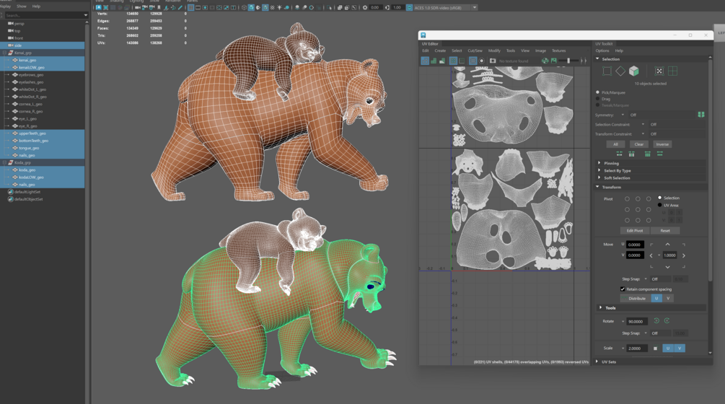Select the Pivot UV Area radio option
The height and width of the screenshot is (404, 725).
(x=659, y=205)
